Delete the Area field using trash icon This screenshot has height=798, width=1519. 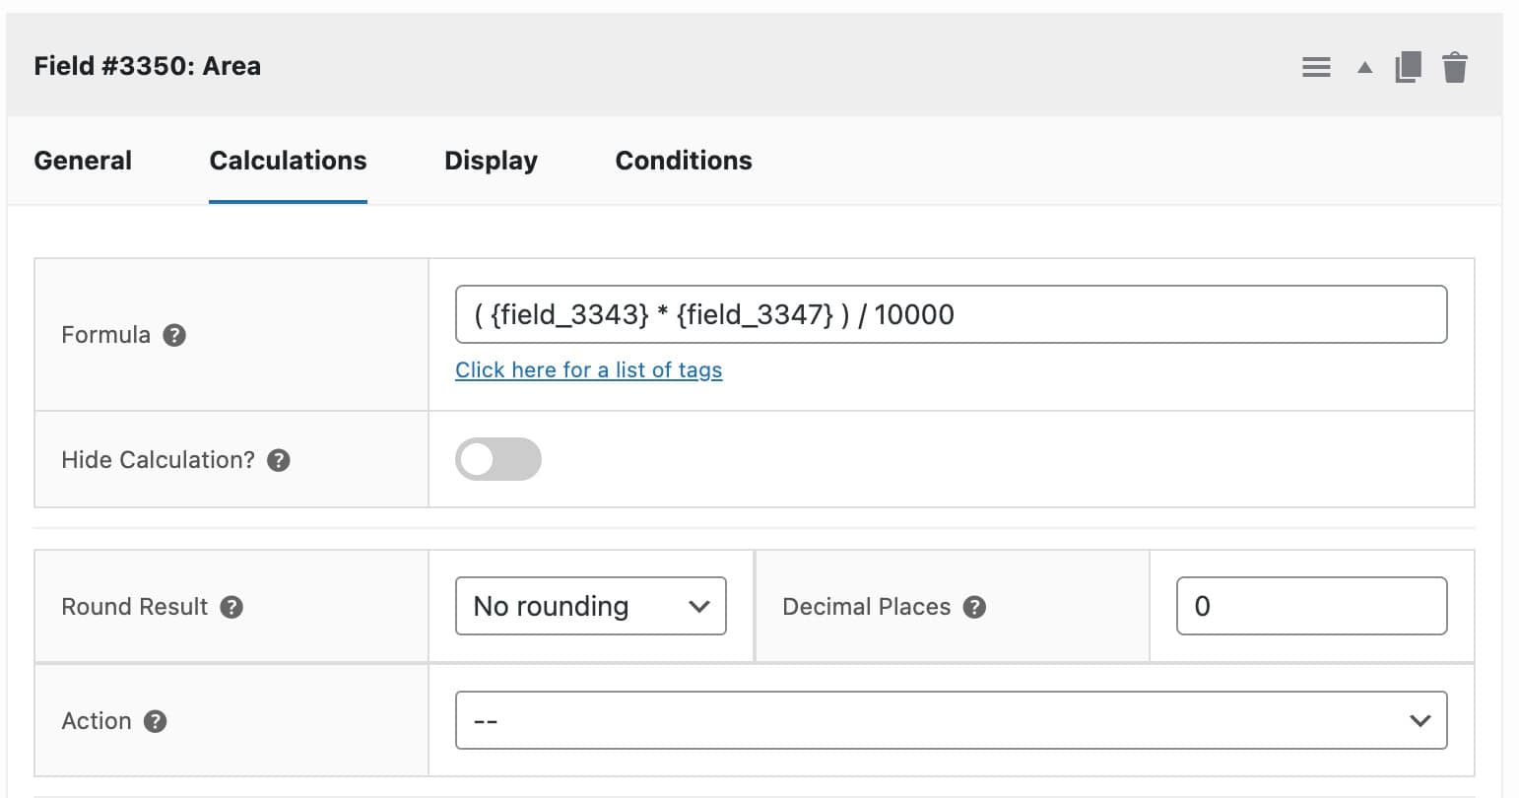pos(1455,66)
